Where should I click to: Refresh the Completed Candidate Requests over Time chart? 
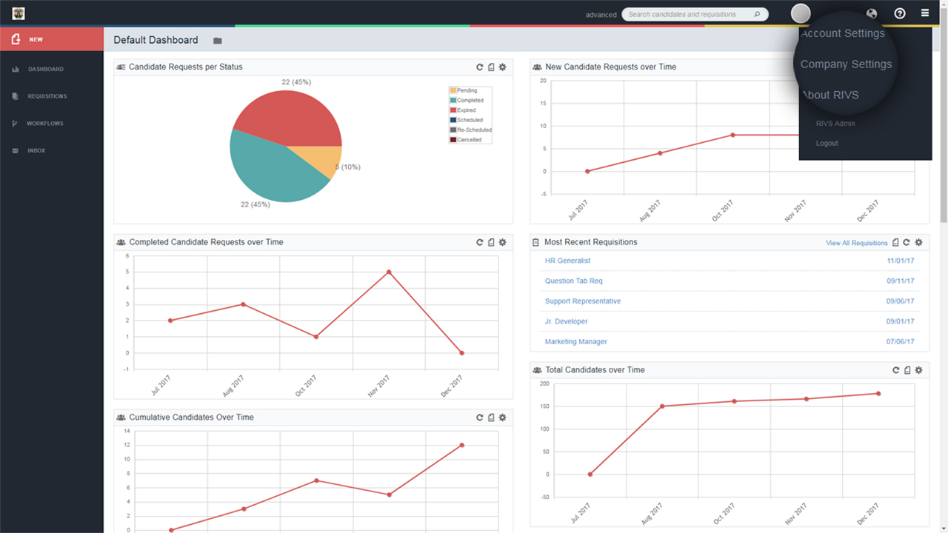480,243
